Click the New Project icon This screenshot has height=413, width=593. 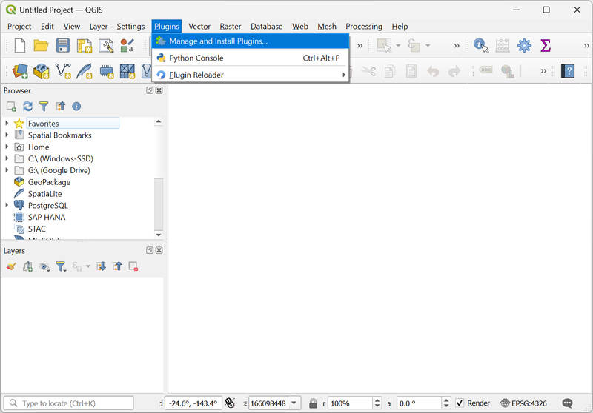[20, 46]
